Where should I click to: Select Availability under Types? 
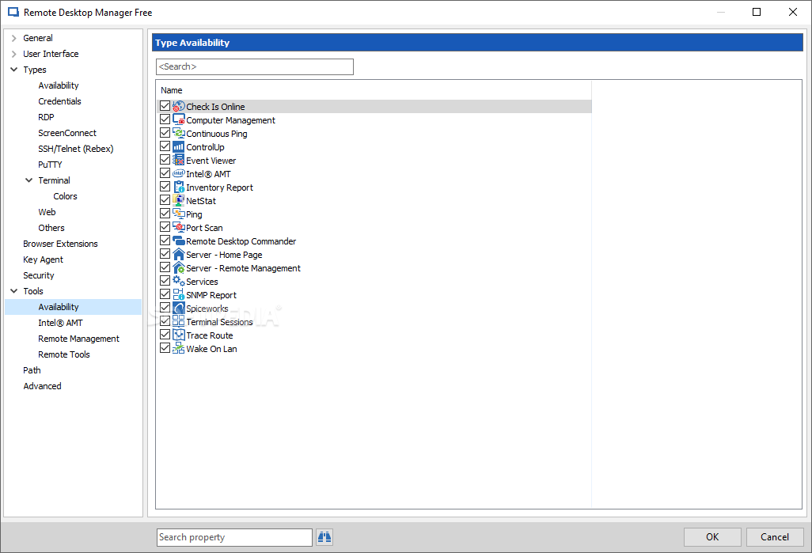pos(59,85)
